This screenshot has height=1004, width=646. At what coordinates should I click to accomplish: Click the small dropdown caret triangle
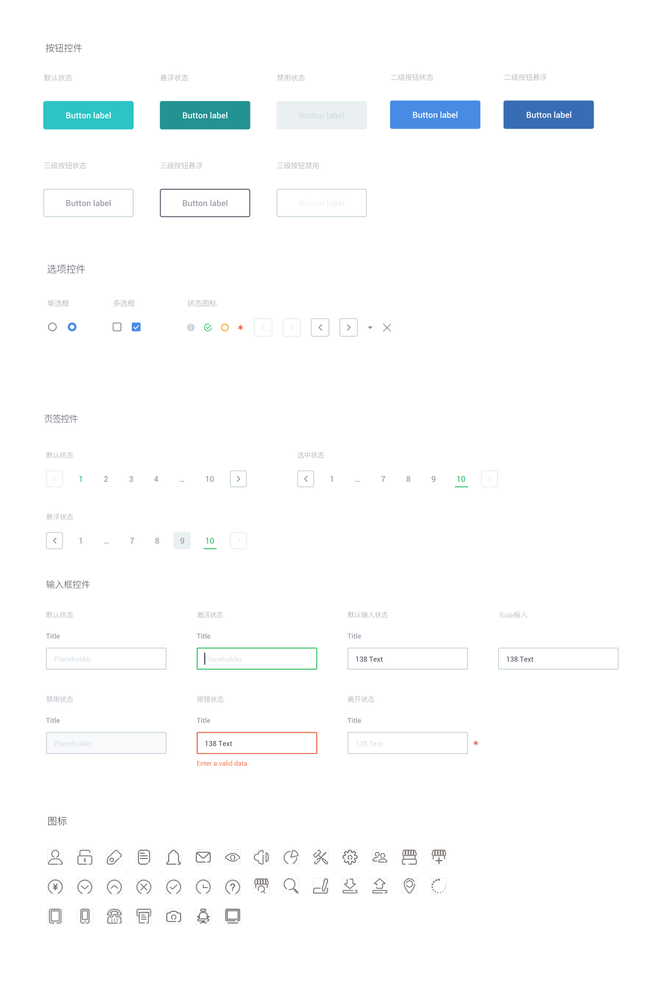(370, 327)
